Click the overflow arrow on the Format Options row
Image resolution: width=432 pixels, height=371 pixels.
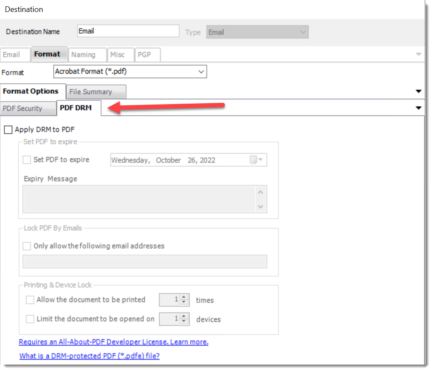click(x=418, y=91)
